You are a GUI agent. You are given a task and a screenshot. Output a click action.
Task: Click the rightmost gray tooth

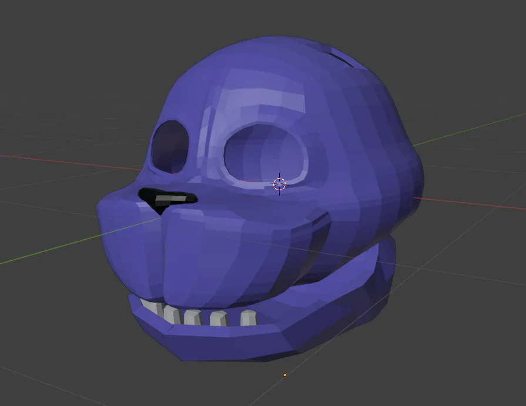pos(249,318)
